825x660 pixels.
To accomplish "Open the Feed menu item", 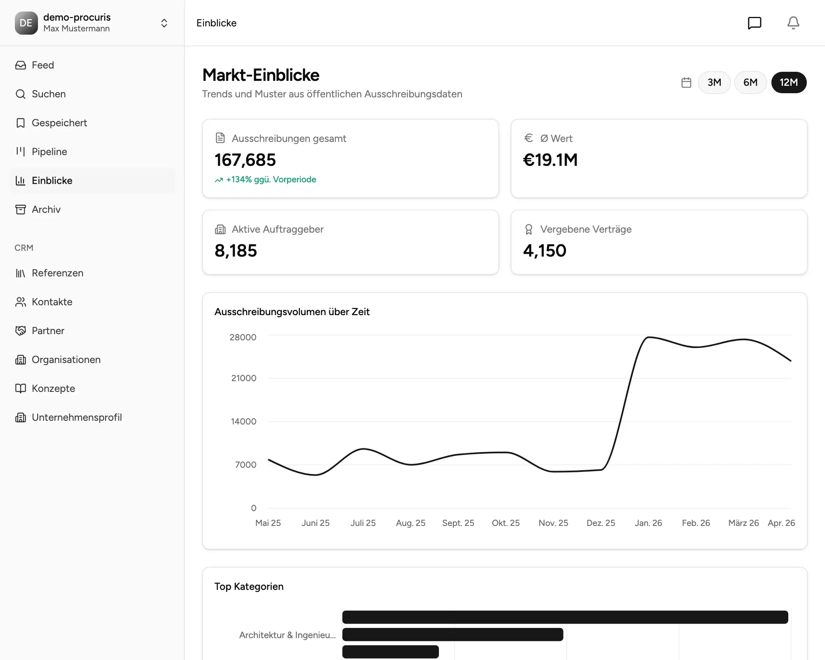I will [92, 65].
